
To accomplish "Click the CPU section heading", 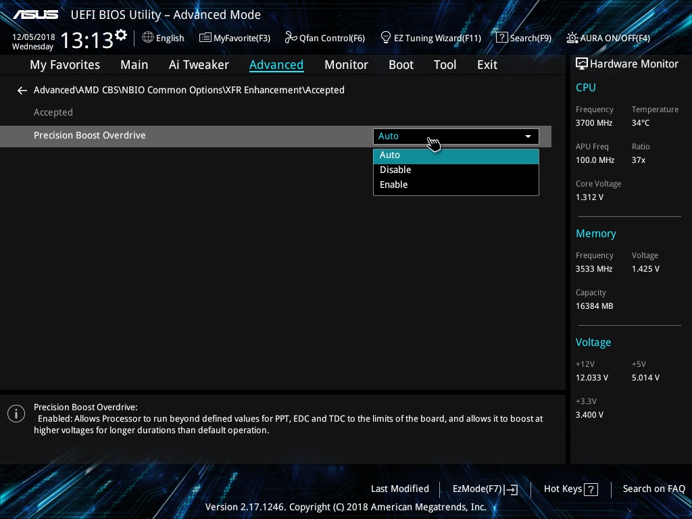I will point(586,87).
